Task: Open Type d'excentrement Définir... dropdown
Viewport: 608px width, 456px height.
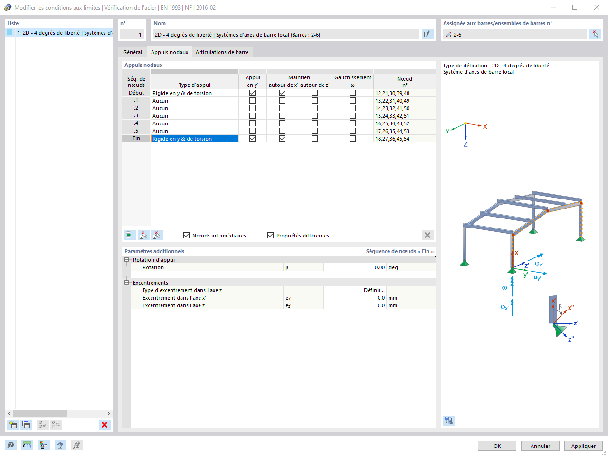Action: (355, 290)
